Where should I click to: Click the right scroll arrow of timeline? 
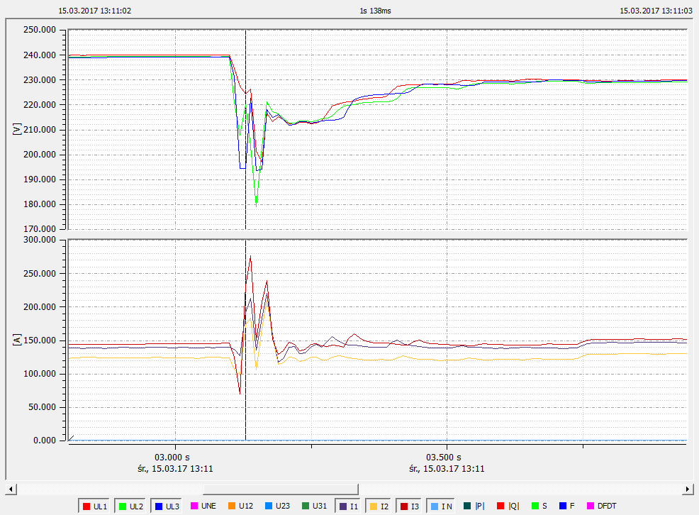coord(688,489)
